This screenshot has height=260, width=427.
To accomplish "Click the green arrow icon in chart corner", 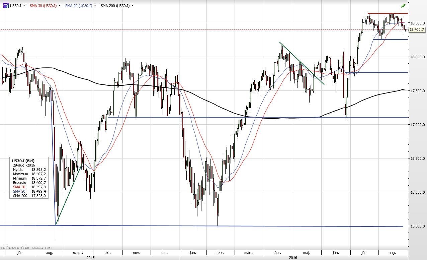I will pyautogui.click(x=403, y=6).
